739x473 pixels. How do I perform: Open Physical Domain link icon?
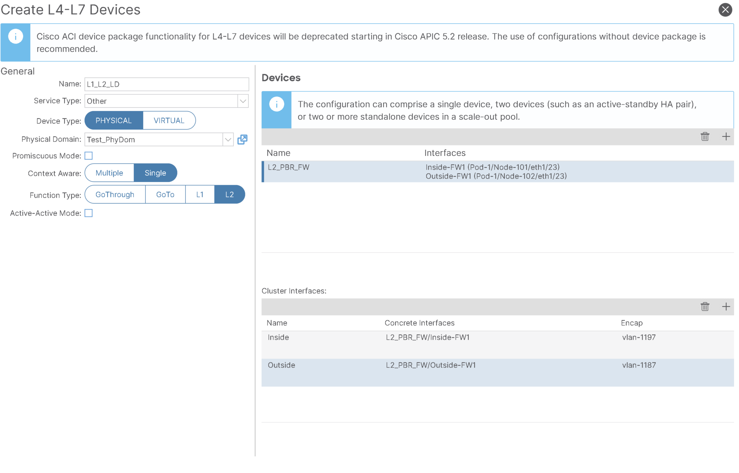pyautogui.click(x=242, y=139)
